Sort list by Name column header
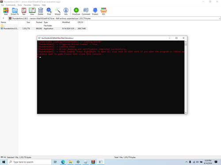The image size is (221, 165). tap(9, 22)
